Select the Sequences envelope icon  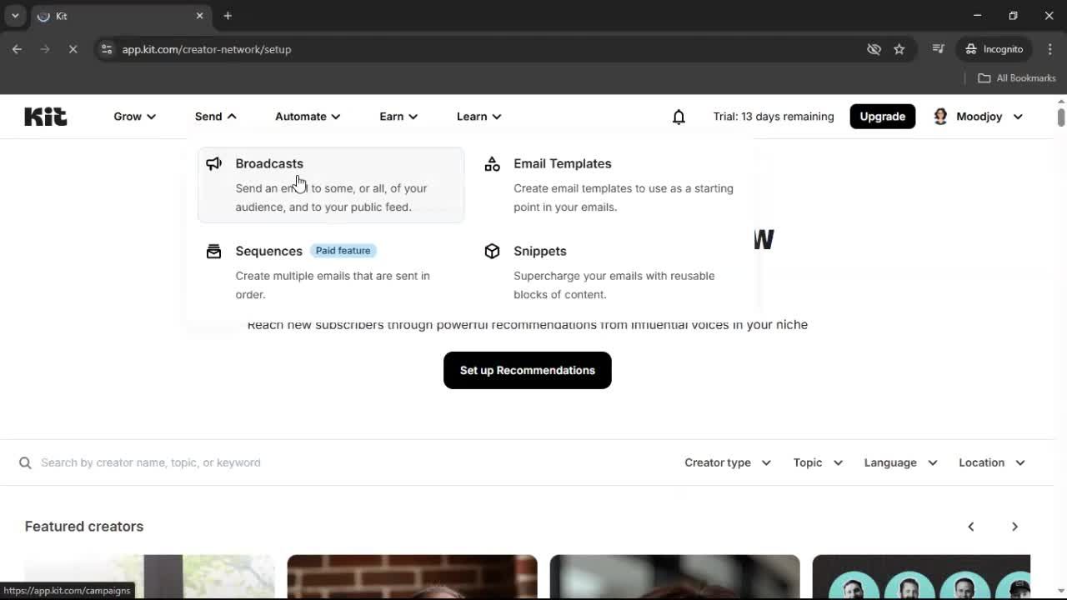(214, 251)
